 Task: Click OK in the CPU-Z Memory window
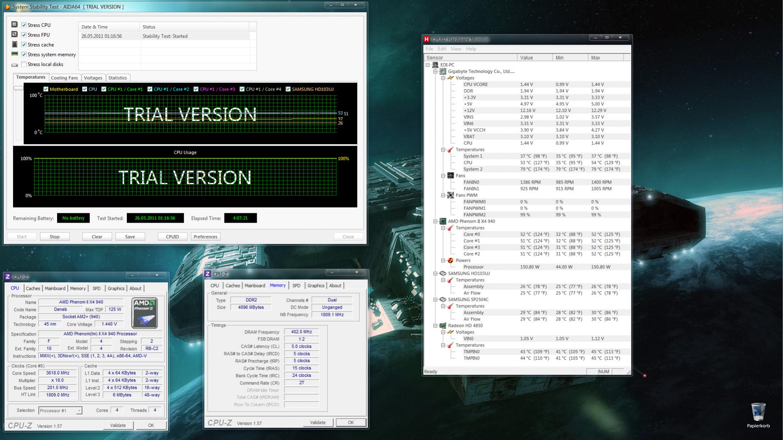coord(350,422)
